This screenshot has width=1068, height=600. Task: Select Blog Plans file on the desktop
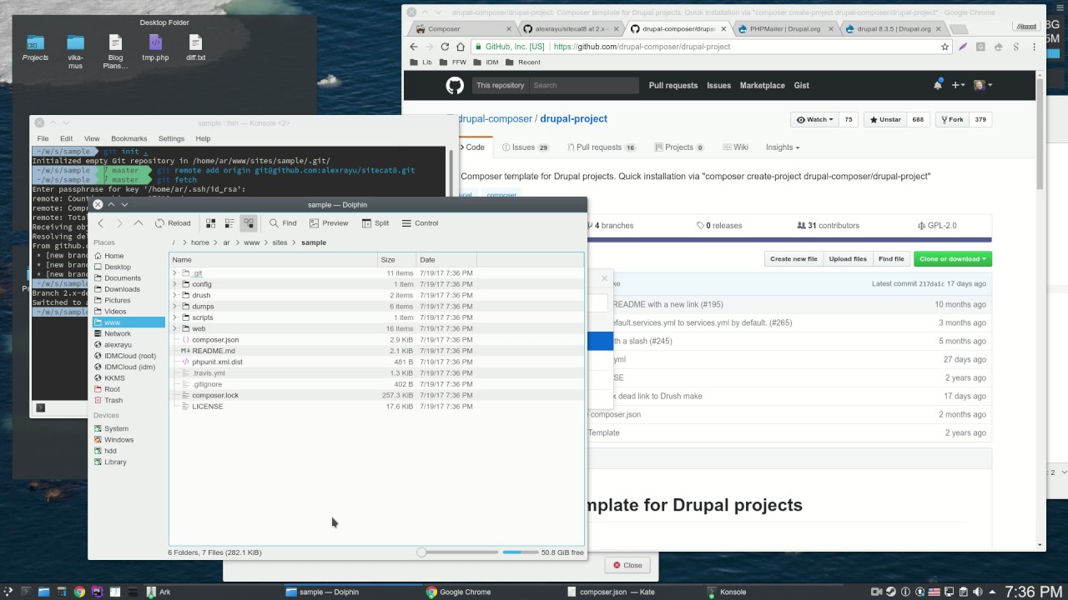[x=115, y=52]
